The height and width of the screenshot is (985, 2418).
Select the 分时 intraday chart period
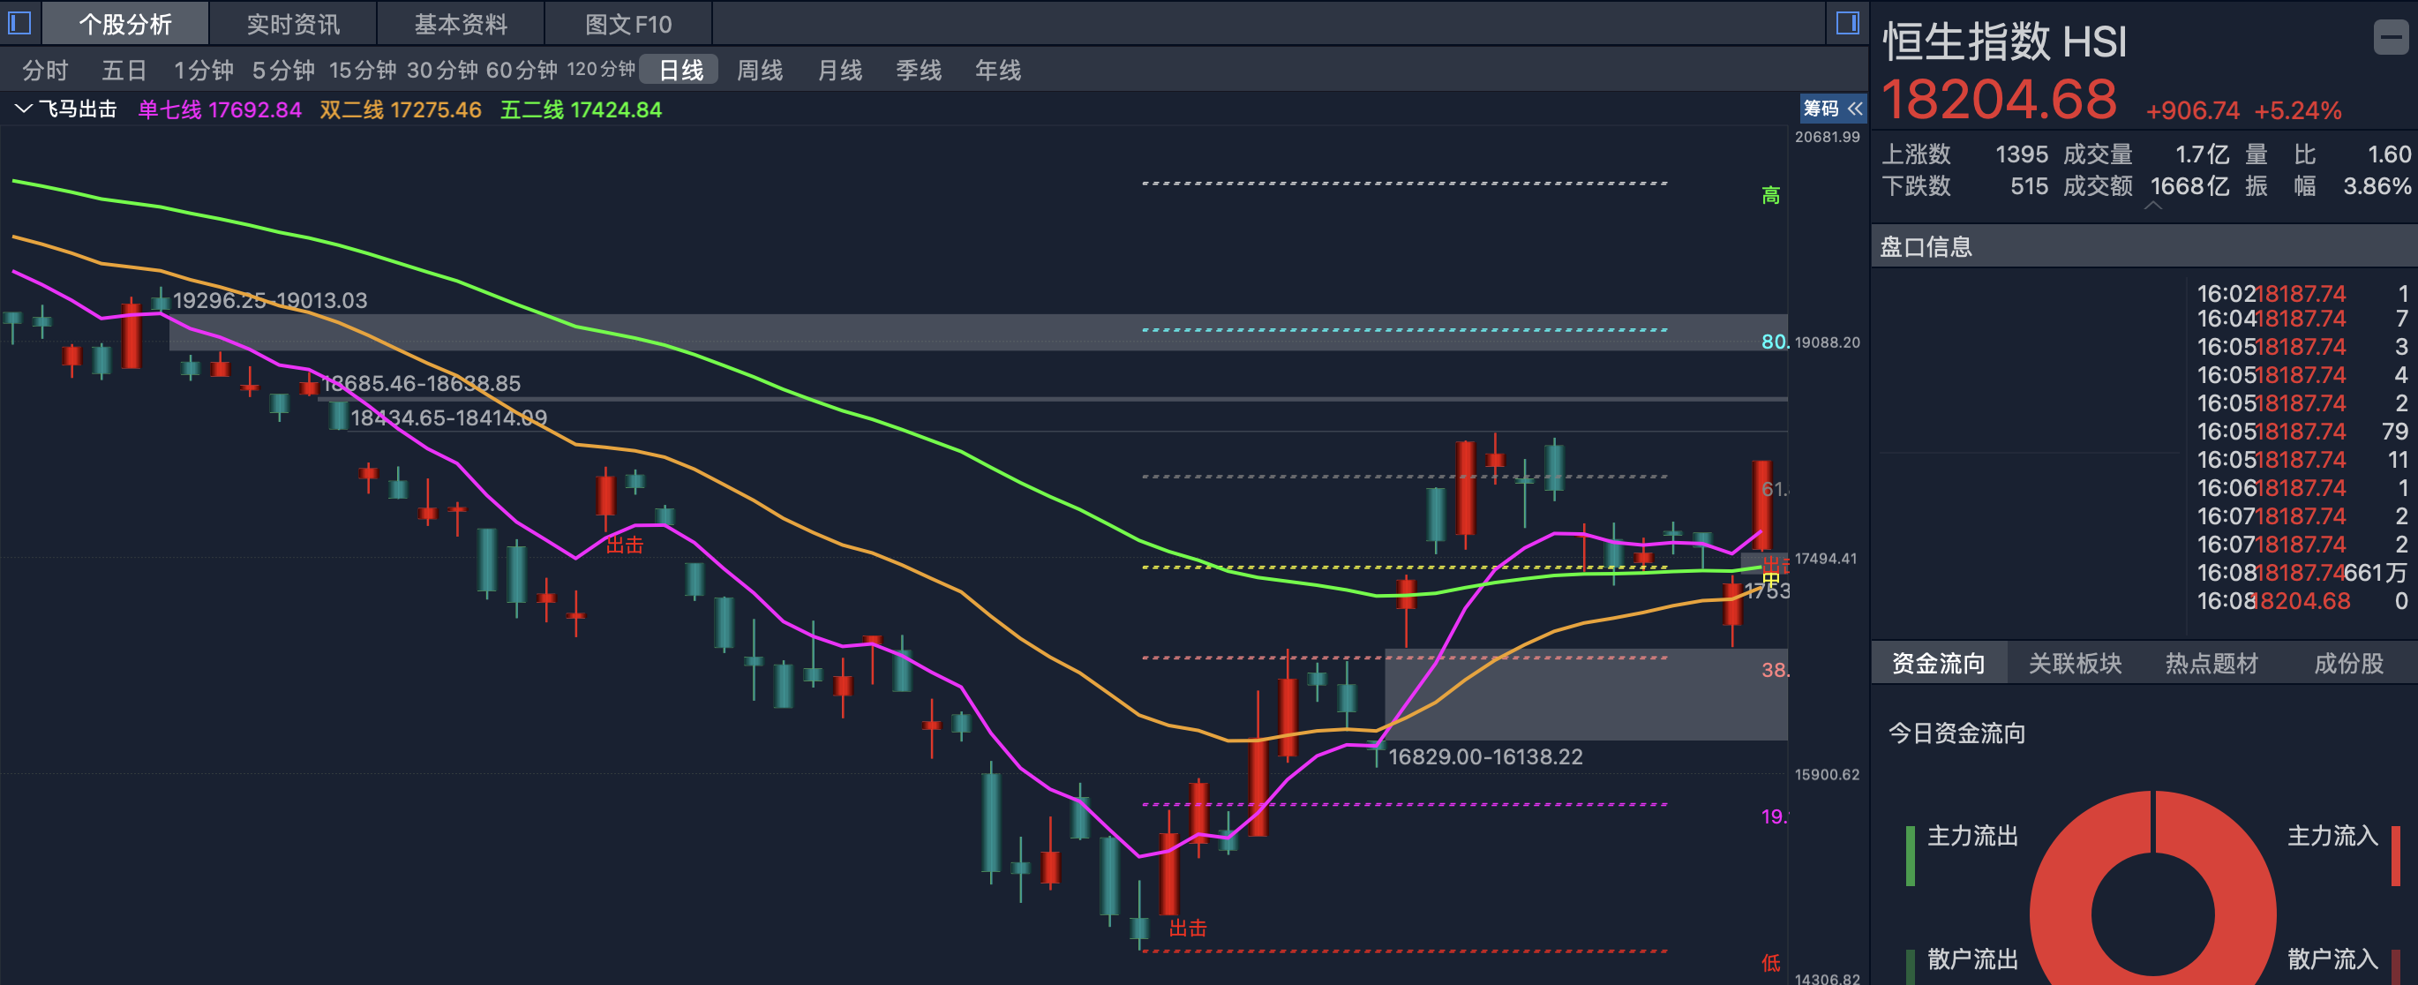(x=45, y=71)
